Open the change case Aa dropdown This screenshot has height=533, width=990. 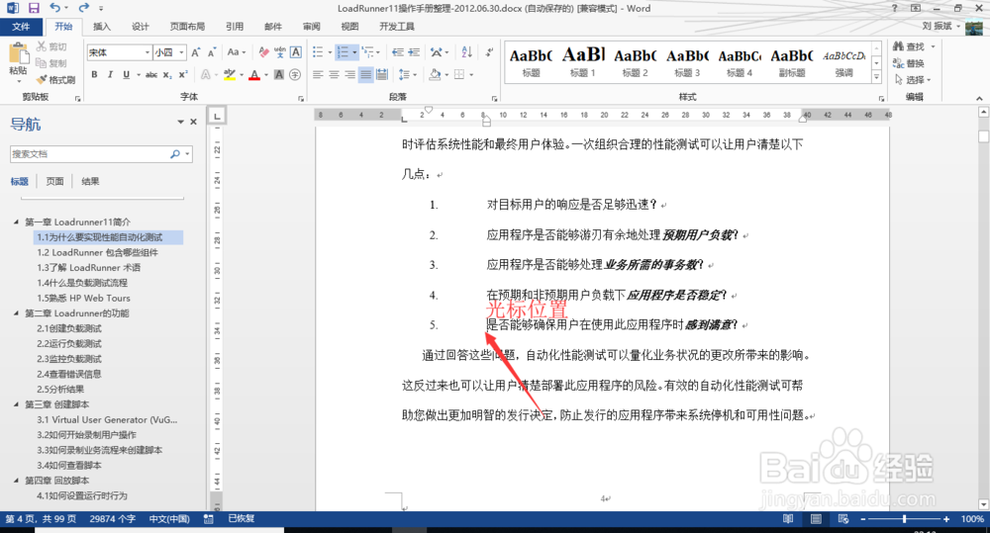click(x=237, y=52)
